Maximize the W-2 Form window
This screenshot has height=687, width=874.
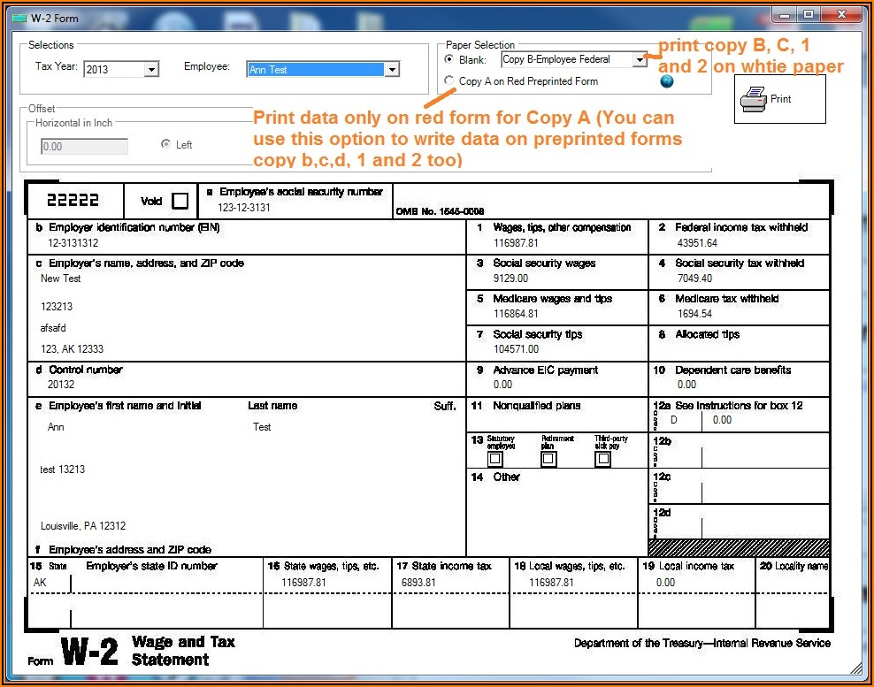(x=808, y=15)
